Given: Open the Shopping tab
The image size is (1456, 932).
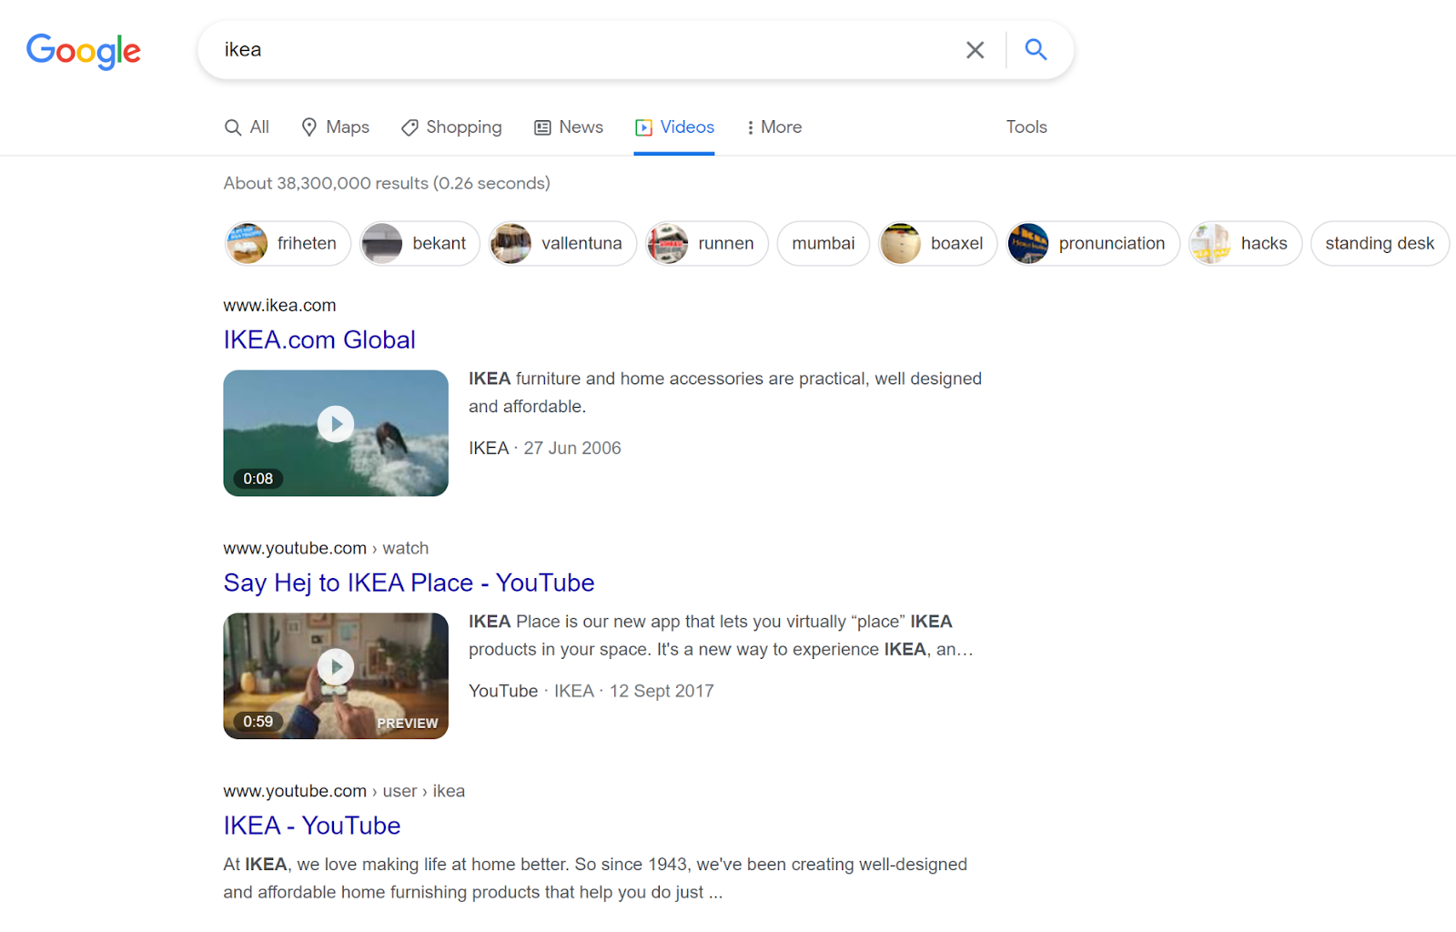Looking at the screenshot, I should click(451, 127).
